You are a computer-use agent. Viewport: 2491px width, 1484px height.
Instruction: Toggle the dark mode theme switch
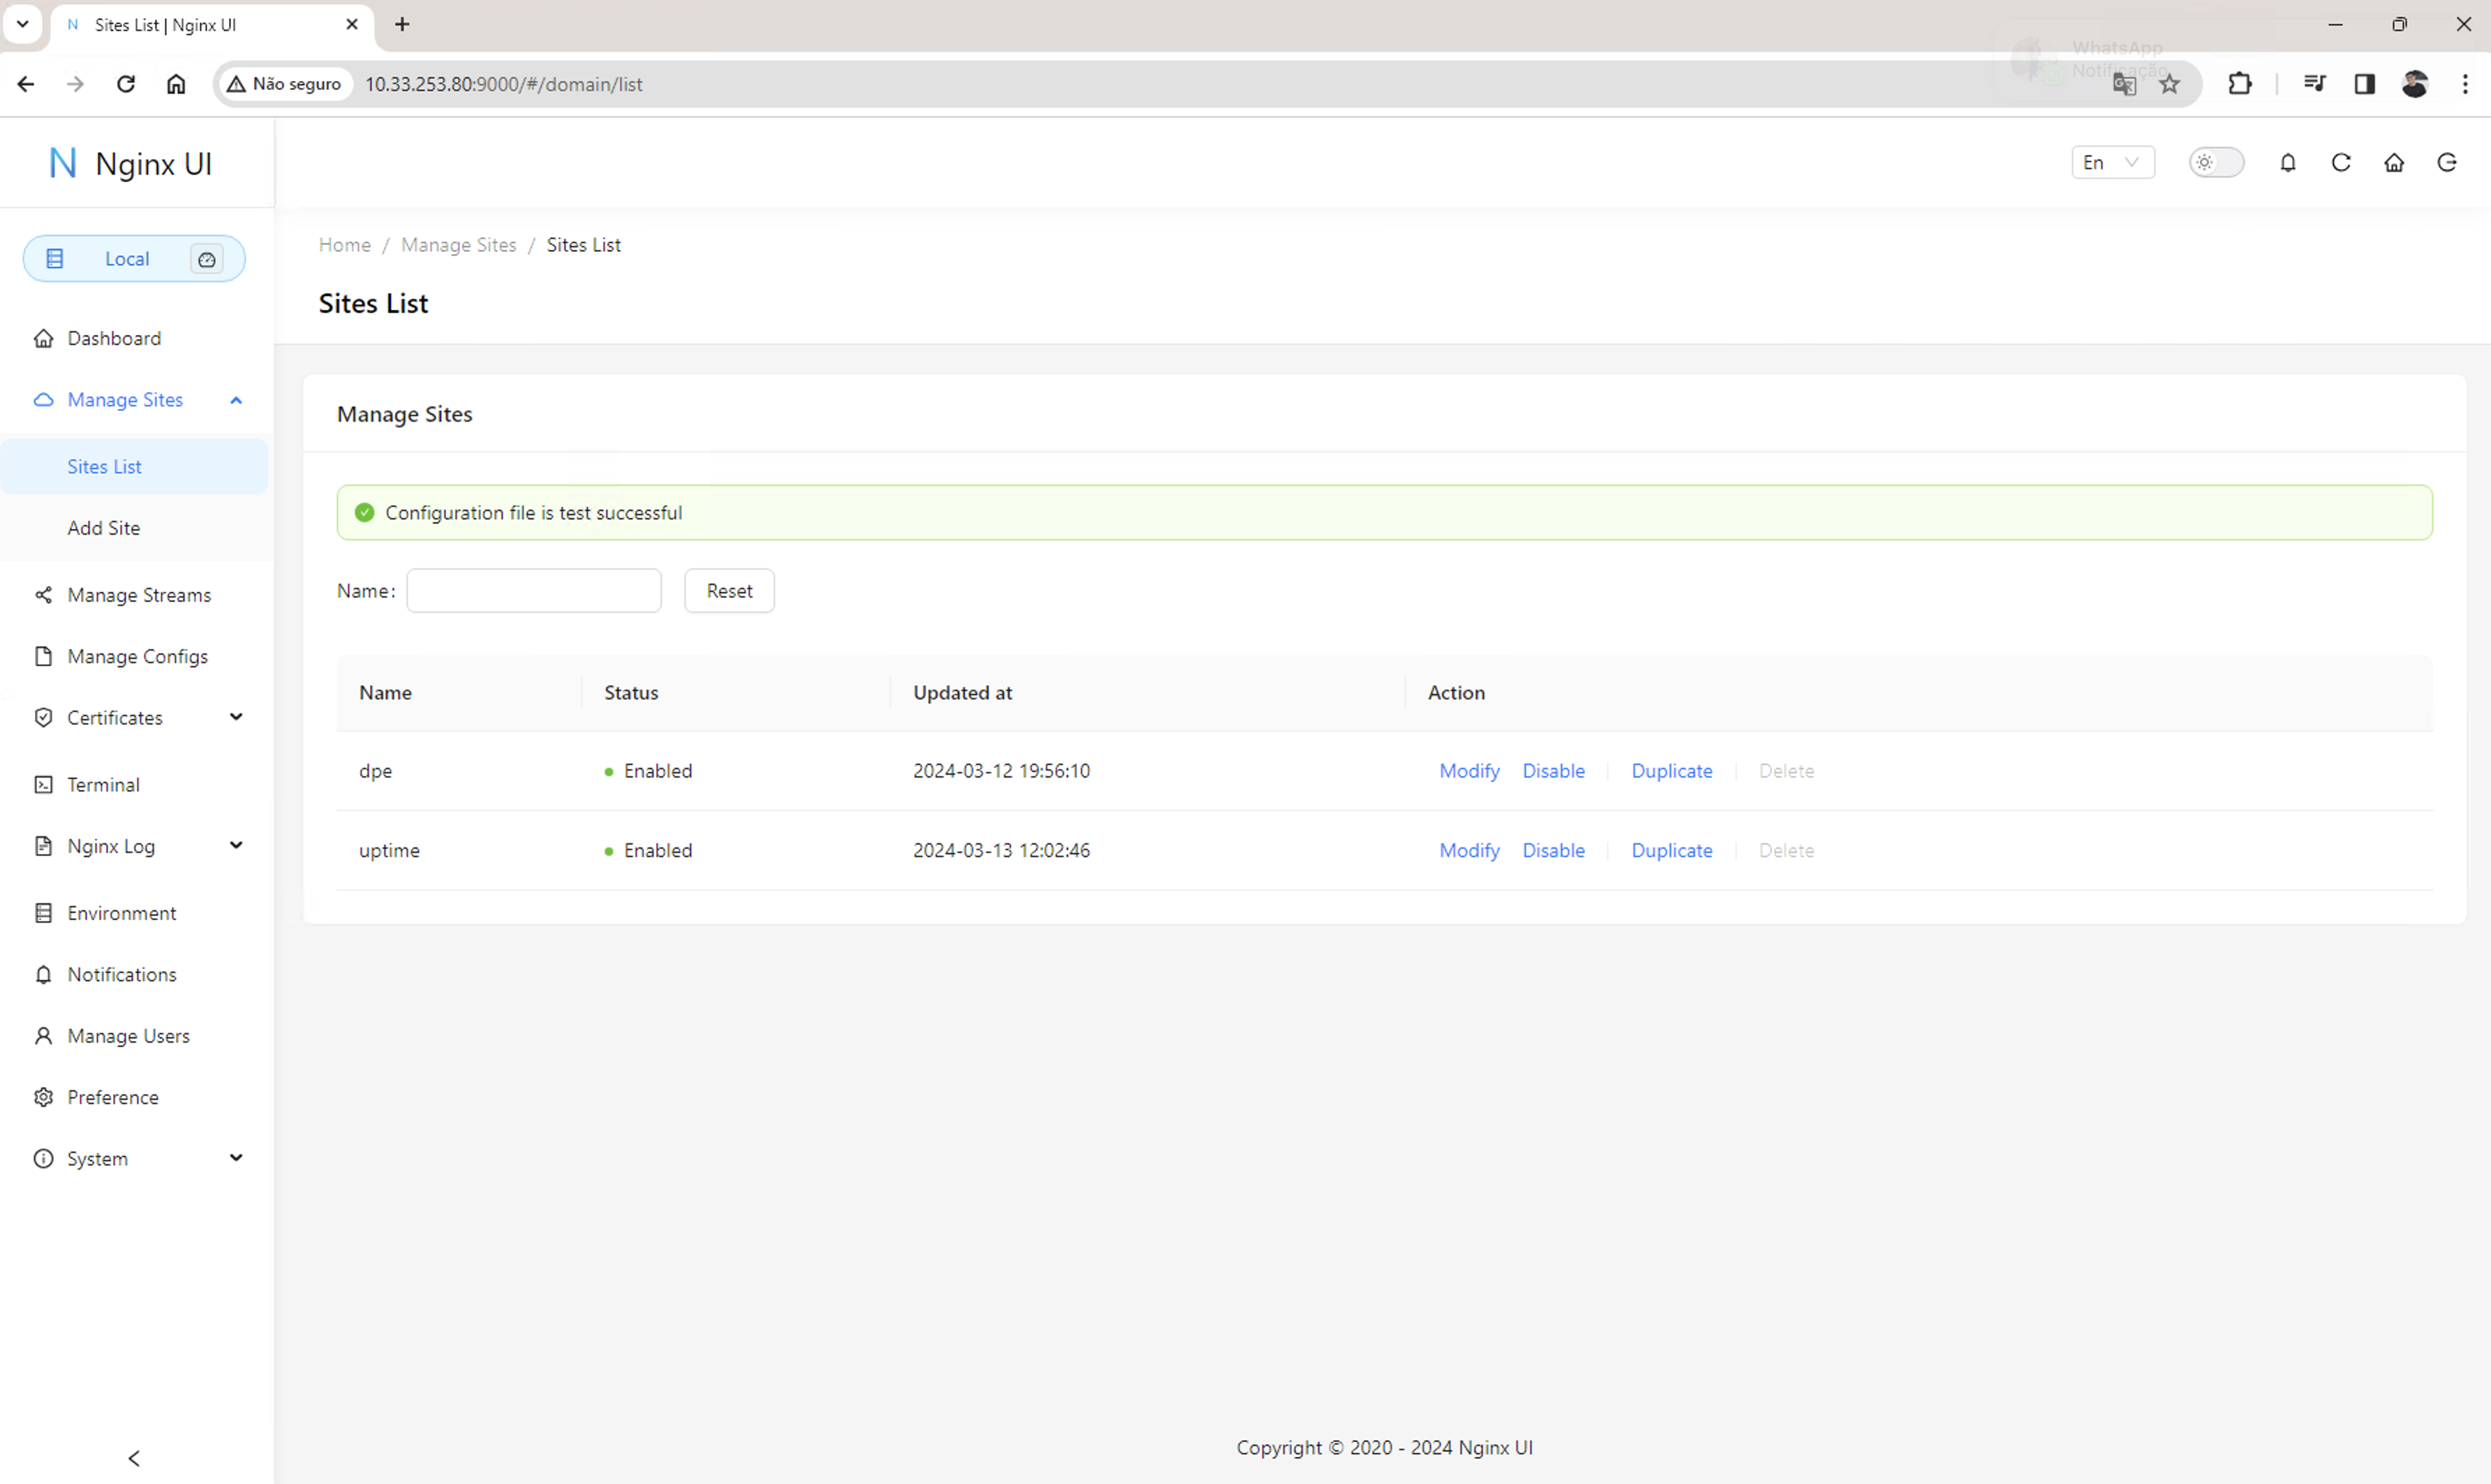(x=2216, y=162)
